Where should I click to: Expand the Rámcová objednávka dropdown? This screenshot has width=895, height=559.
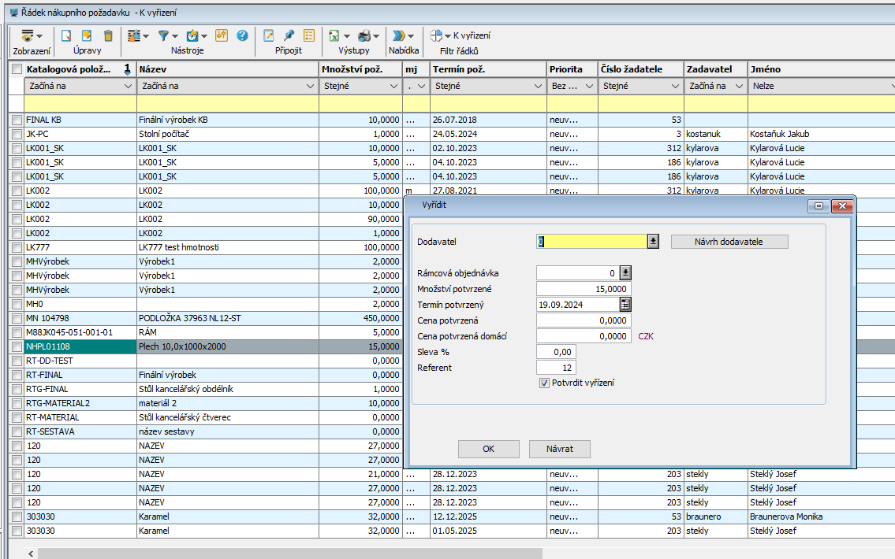click(625, 273)
